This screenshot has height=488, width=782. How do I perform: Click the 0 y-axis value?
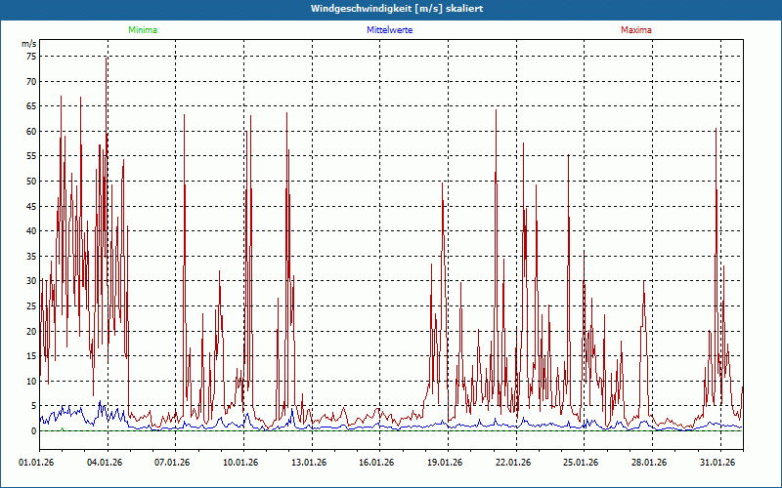click(x=34, y=431)
